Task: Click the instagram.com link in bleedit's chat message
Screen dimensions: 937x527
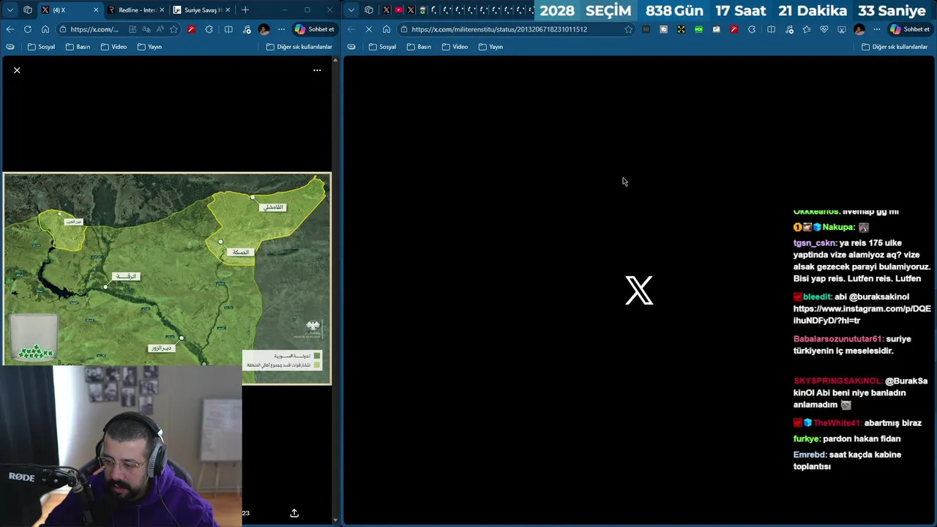Action: click(862, 314)
